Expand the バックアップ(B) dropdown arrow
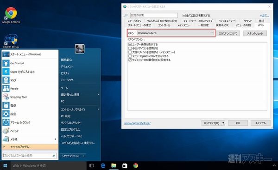278x170 pixels. click(223, 123)
